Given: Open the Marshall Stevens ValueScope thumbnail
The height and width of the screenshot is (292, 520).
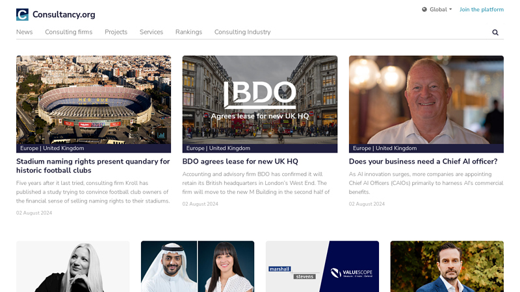Looking at the screenshot, I should point(322,267).
